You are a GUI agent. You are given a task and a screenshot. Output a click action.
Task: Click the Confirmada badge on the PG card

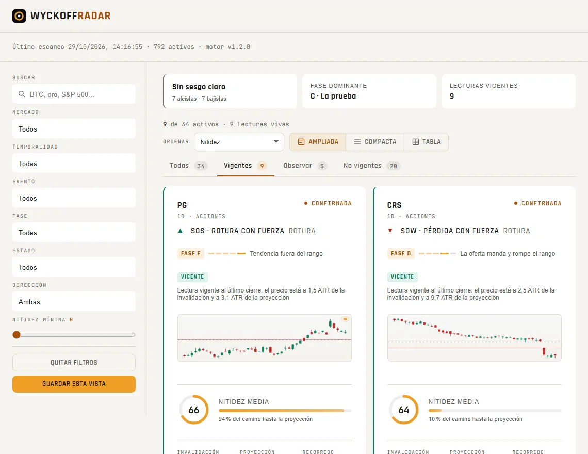point(328,203)
